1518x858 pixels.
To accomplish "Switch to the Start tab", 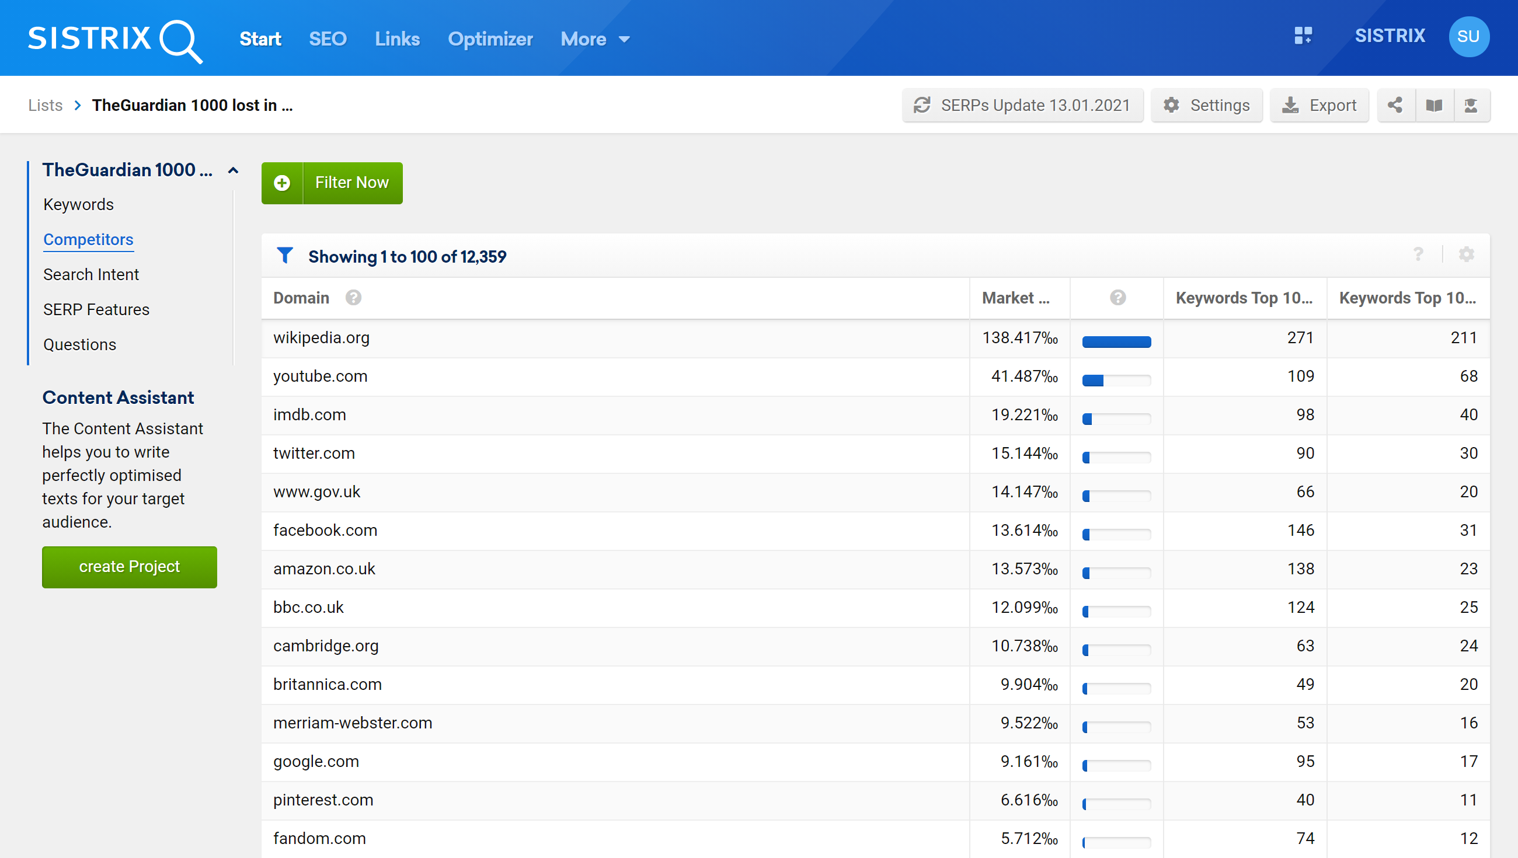I will click(x=260, y=39).
